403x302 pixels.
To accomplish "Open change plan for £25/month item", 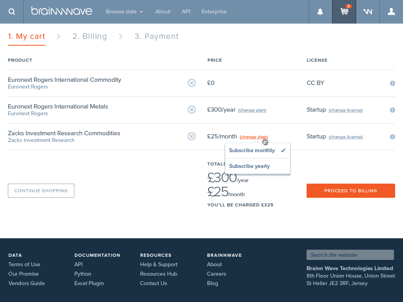I will (254, 137).
